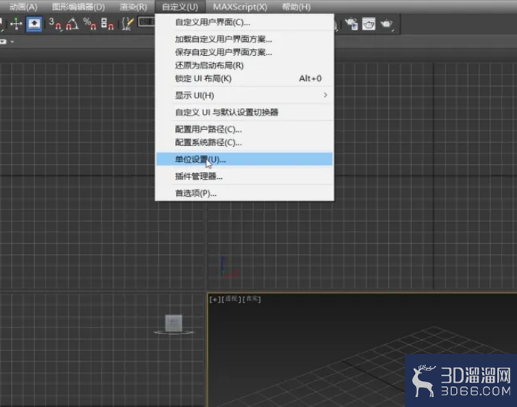Click the view cube in left viewport
This screenshot has width=517, height=407.
coord(174,324)
